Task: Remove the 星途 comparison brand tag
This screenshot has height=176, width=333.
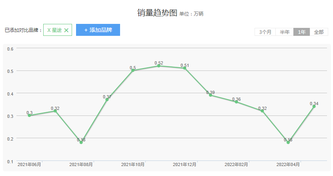Action: click(66, 30)
